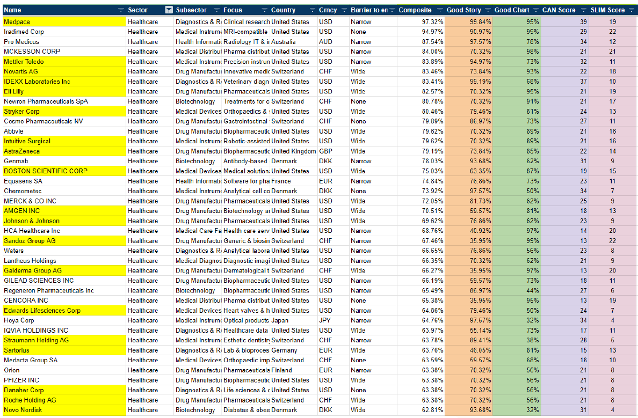This screenshot has width=638, height=418.
Task: Select the MCKESSON CORP name cell
Action: click(64, 52)
